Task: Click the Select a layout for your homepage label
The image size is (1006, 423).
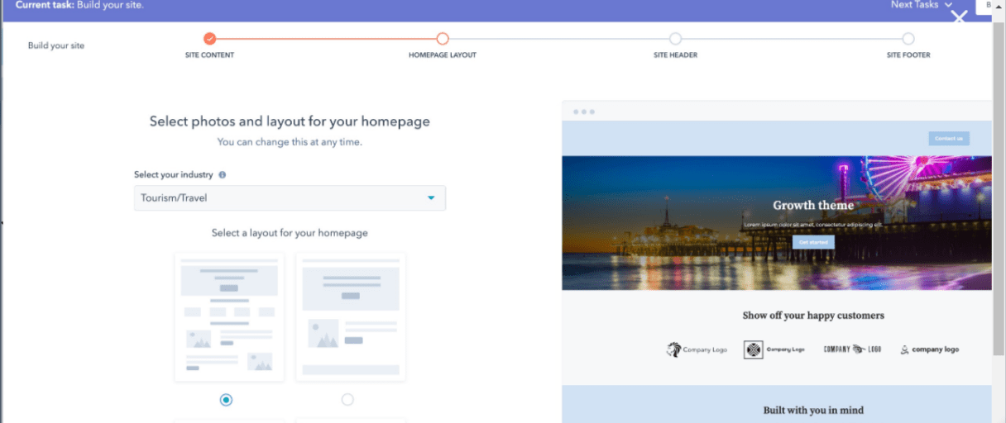Action: [x=290, y=233]
